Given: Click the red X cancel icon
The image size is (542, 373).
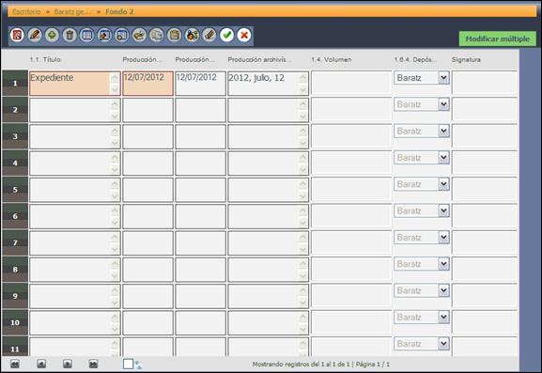Looking at the screenshot, I should click(244, 35).
